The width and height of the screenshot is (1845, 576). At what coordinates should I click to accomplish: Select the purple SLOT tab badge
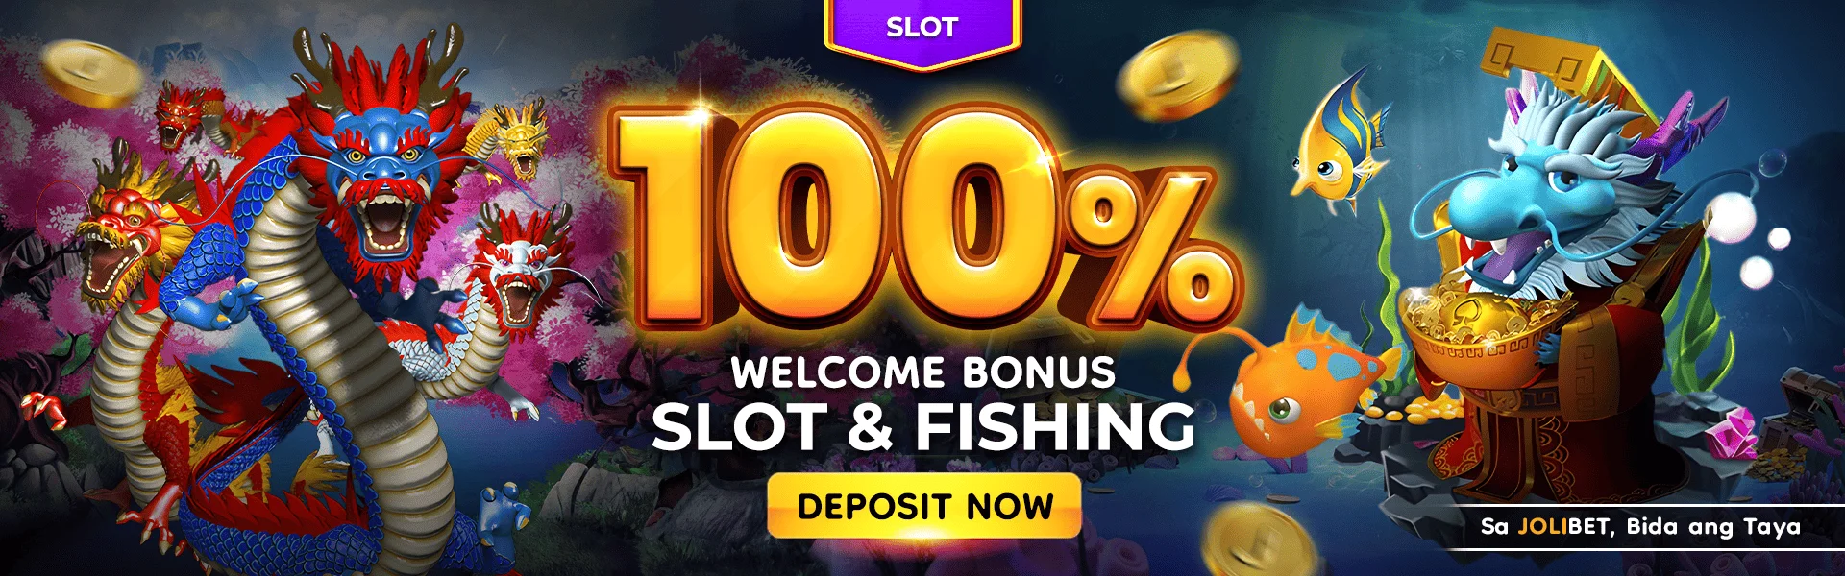tap(922, 31)
